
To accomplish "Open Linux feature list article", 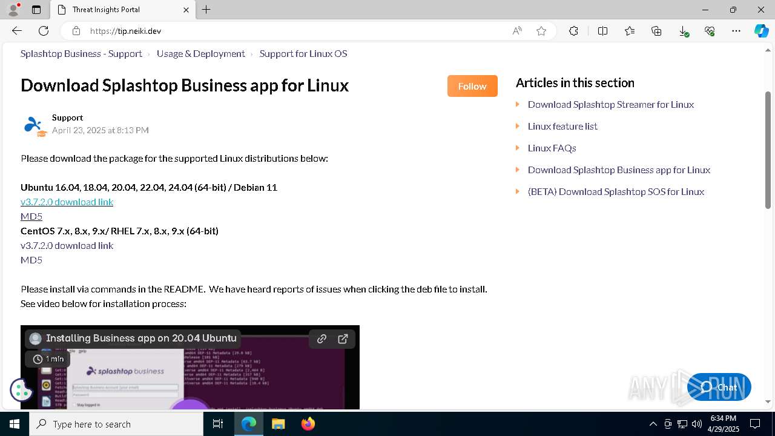I will (562, 126).
